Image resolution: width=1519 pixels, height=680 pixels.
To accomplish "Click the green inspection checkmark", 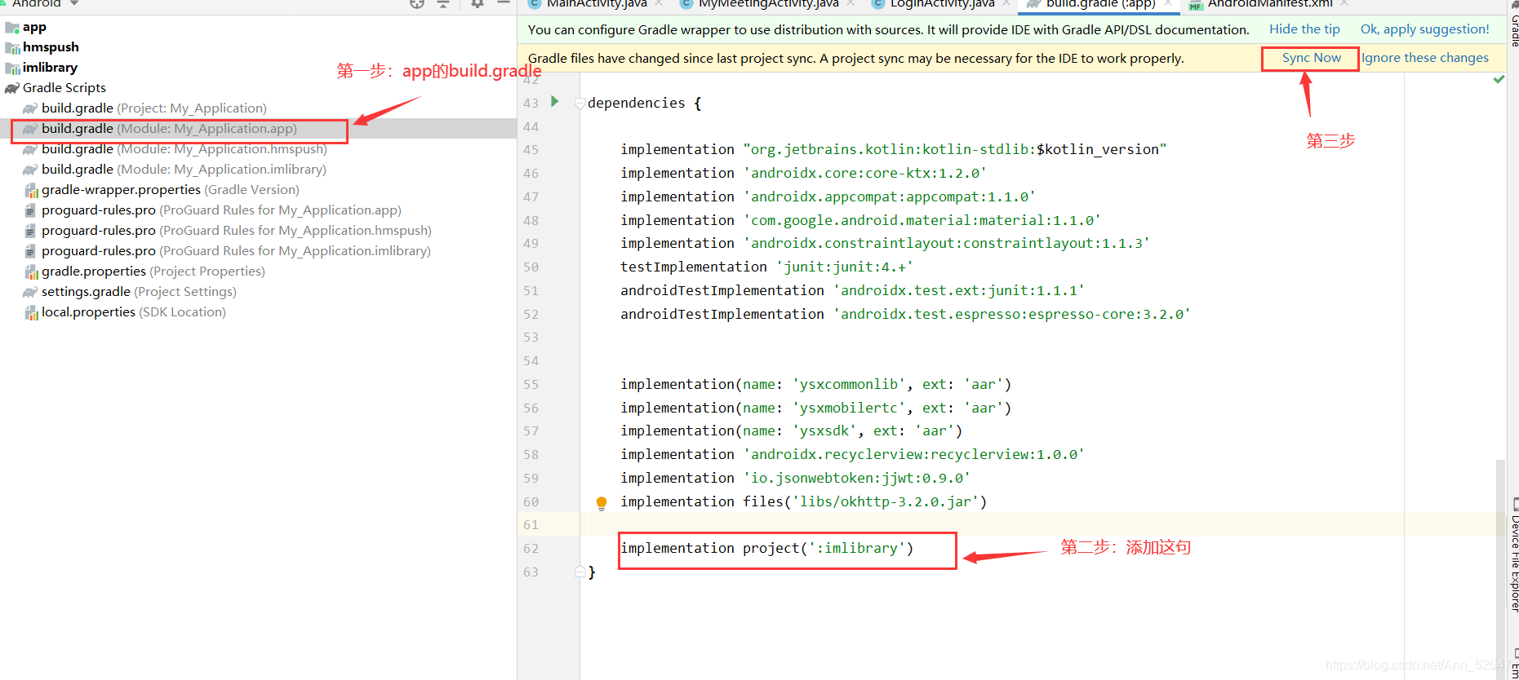I will click(x=1499, y=79).
